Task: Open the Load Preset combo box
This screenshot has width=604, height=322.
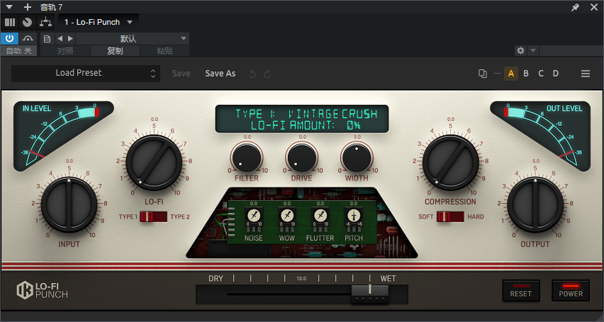Action: click(x=86, y=73)
